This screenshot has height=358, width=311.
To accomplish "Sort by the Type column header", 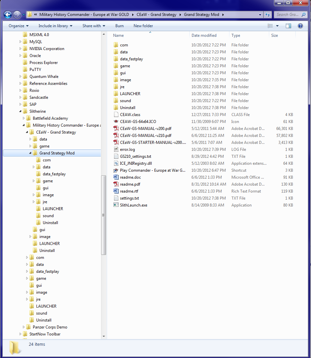I will [236, 35].
